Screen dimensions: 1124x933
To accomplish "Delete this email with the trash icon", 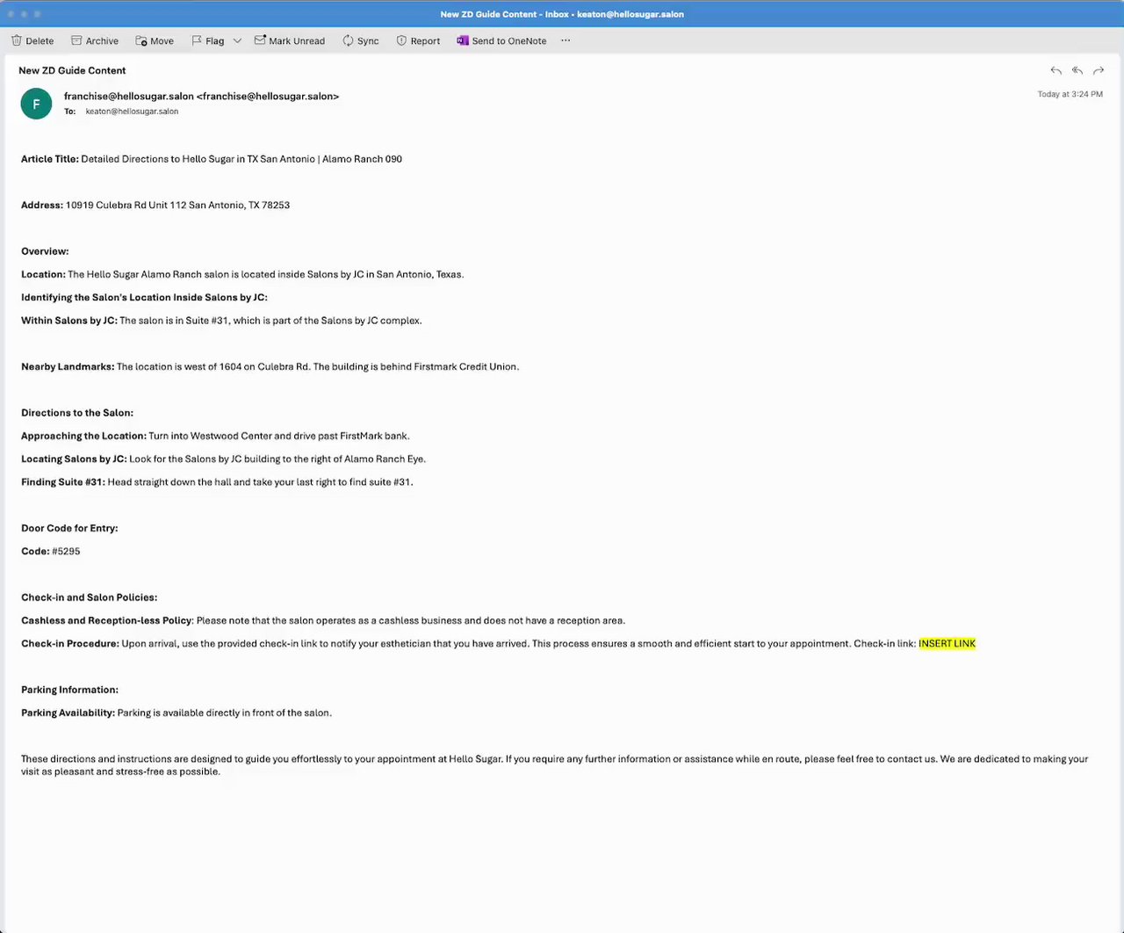I will pyautogui.click(x=32, y=40).
